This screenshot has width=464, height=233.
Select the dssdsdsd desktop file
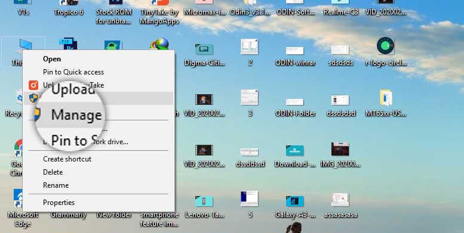340,105
